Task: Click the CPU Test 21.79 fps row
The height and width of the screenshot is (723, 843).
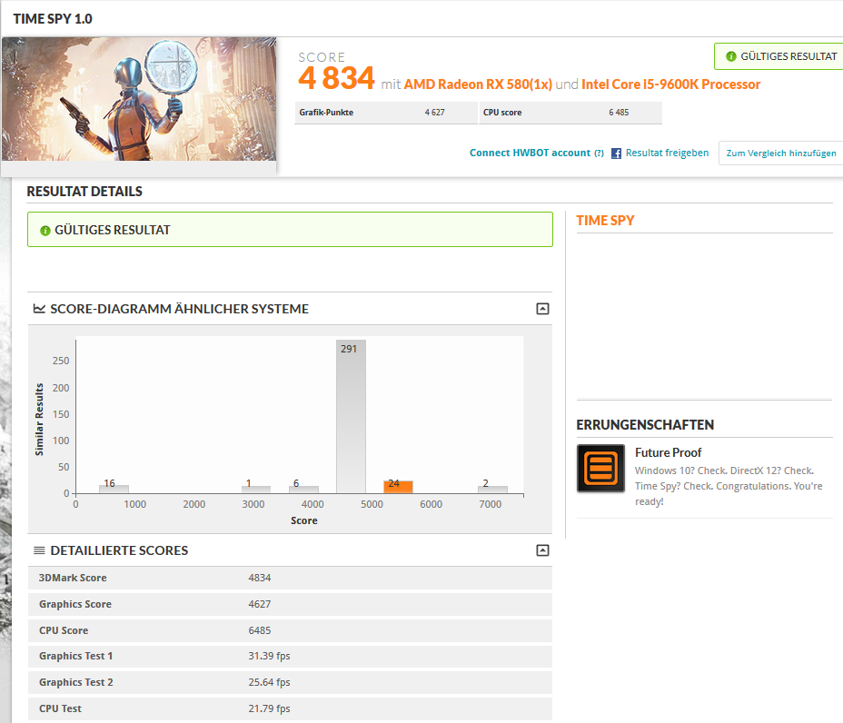Action: [x=290, y=708]
